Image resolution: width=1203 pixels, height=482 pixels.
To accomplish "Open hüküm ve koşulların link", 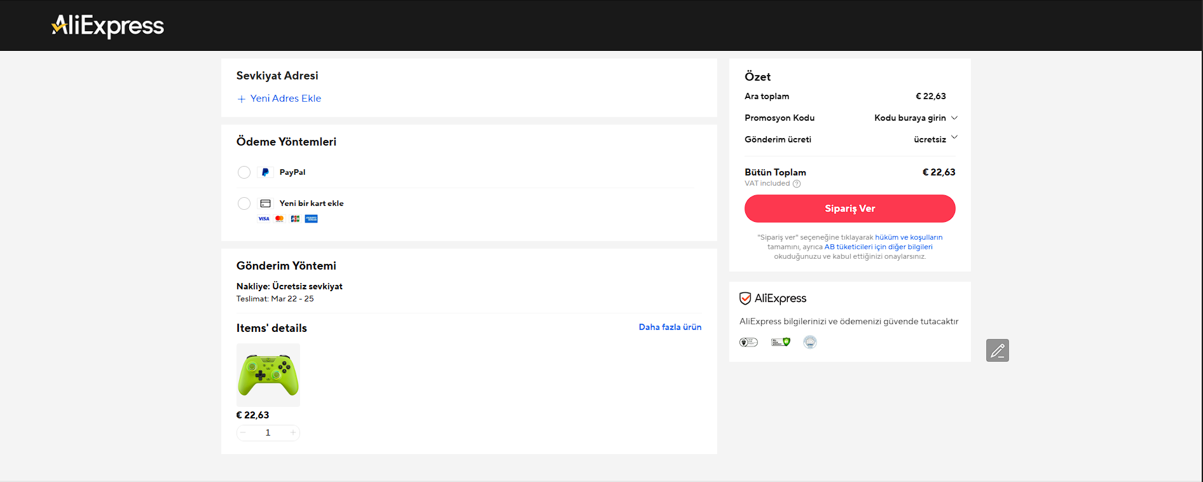I will click(x=909, y=237).
